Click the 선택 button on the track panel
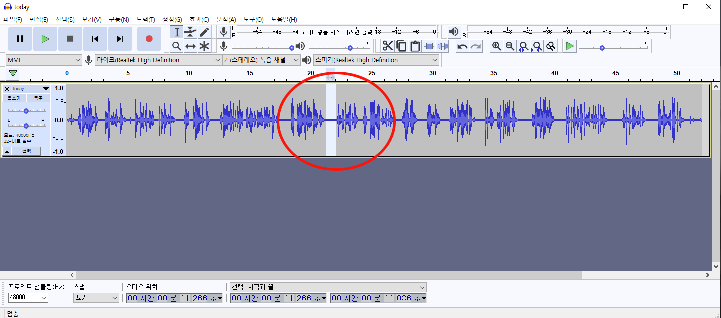The width and height of the screenshot is (721, 318). [27, 151]
